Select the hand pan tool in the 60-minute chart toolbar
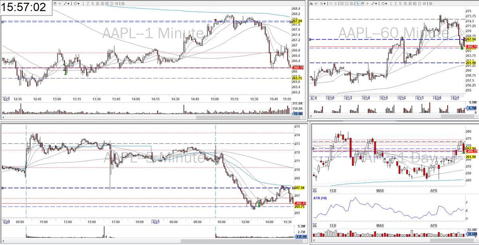The height and width of the screenshot is (245, 479). coord(362,4)
